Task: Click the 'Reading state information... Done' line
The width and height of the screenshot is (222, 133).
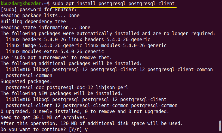Action: 45,28
